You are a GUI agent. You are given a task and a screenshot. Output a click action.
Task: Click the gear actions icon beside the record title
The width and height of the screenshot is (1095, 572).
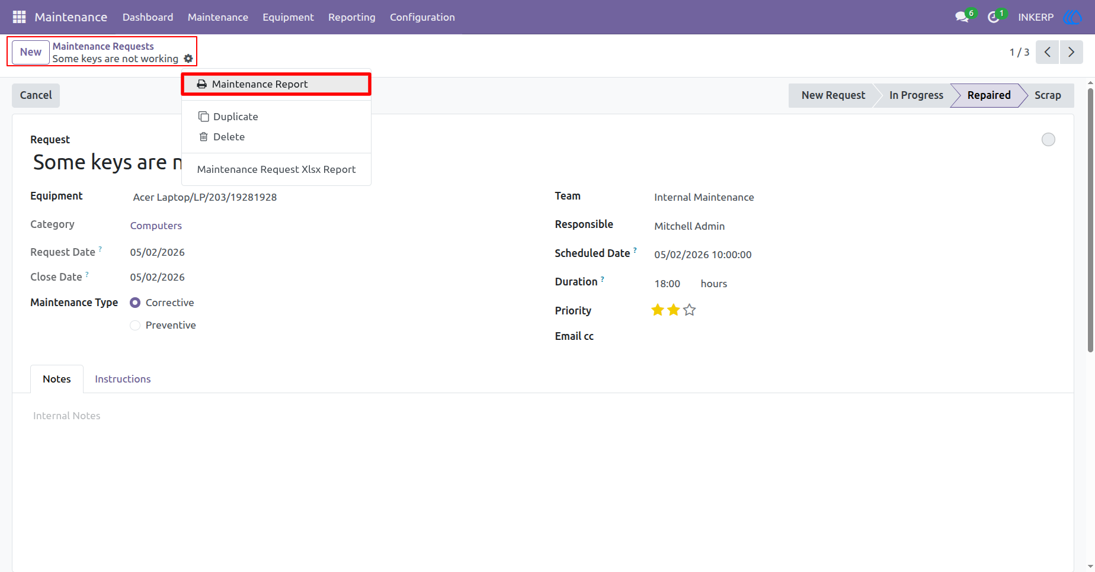pos(188,59)
